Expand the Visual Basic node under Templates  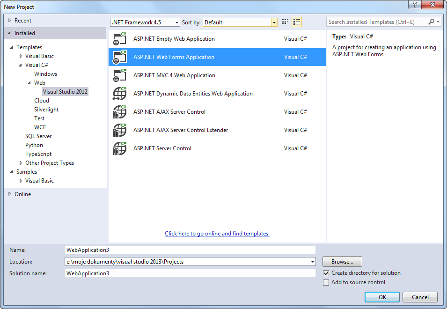coord(21,56)
